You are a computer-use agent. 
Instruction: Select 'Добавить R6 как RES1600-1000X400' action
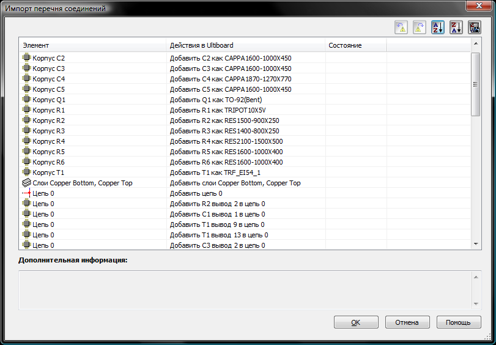[x=226, y=162]
